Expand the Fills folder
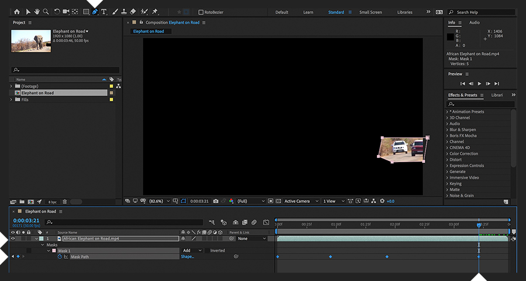 (x=11, y=100)
